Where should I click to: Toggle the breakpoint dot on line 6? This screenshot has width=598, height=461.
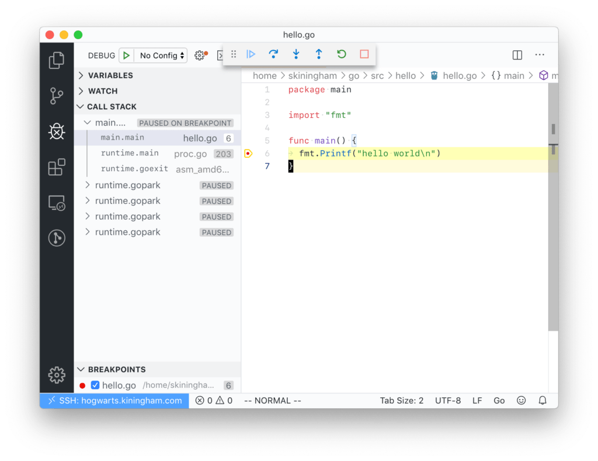[248, 153]
